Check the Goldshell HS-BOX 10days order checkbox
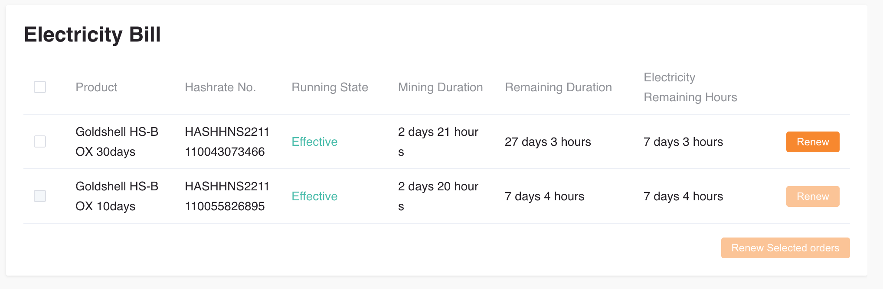 coord(40,196)
